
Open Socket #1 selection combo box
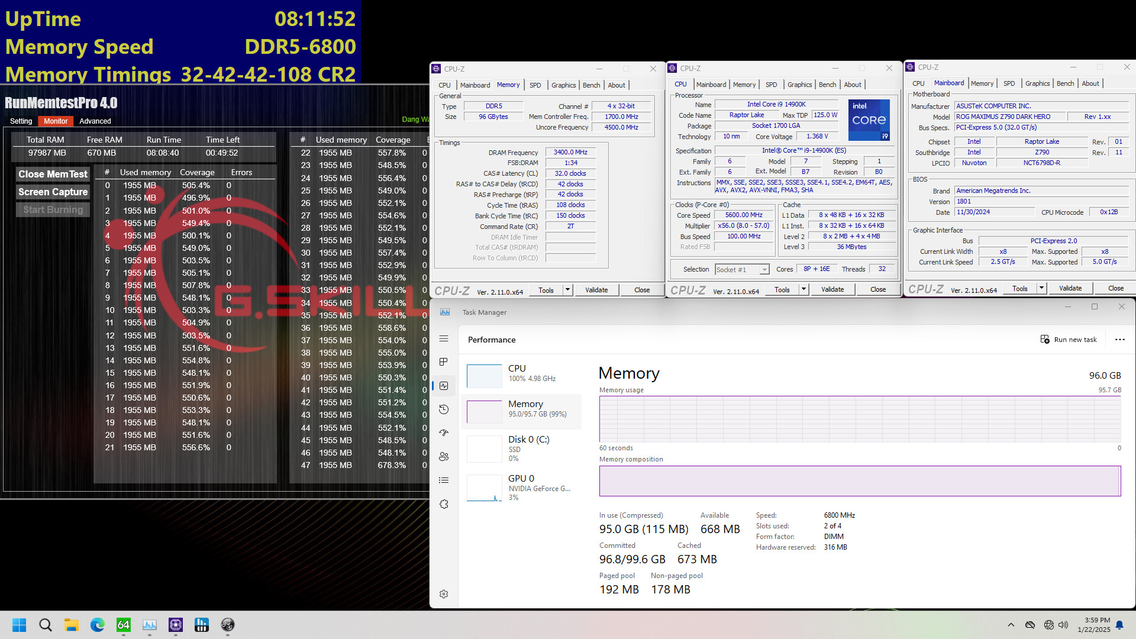742,270
